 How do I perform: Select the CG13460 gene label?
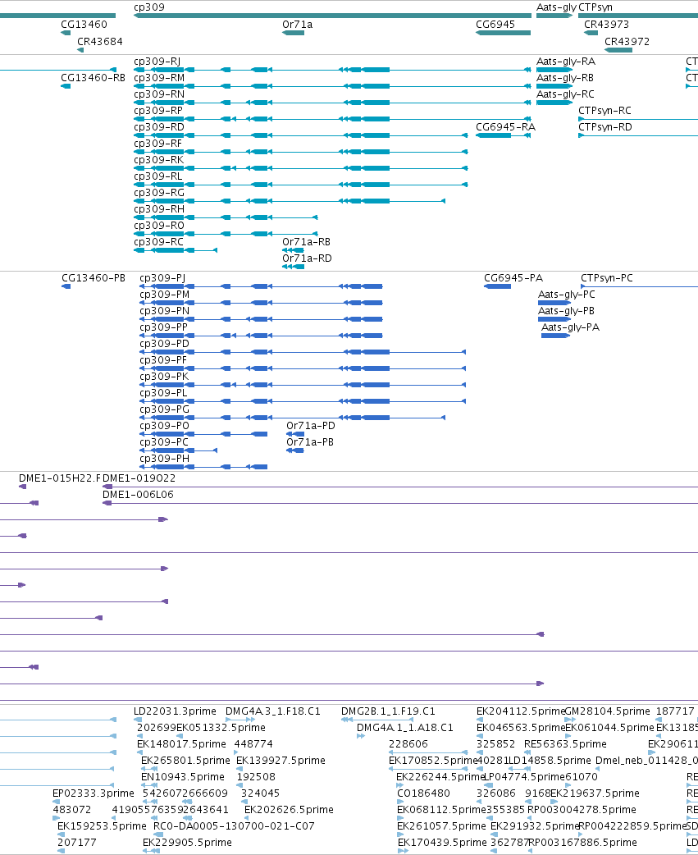coord(84,25)
